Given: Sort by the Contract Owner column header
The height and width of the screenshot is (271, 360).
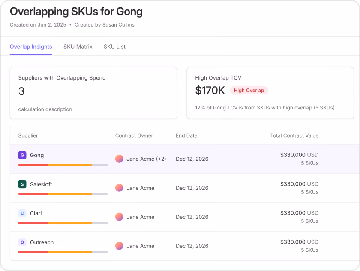Looking at the screenshot, I should click(134, 135).
